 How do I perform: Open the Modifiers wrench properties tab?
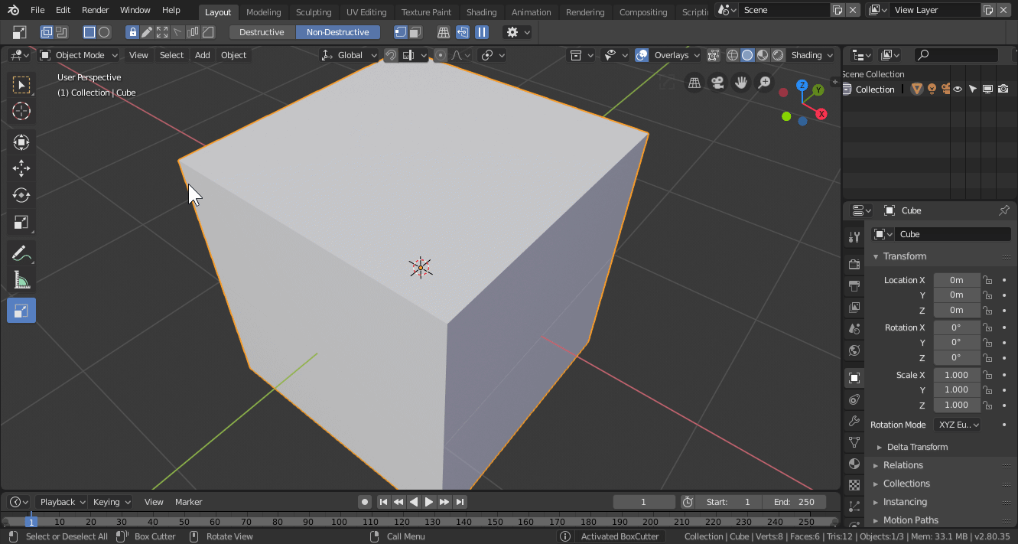click(x=854, y=421)
